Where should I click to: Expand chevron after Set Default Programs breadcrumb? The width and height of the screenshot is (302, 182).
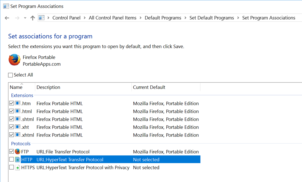tap(238, 18)
